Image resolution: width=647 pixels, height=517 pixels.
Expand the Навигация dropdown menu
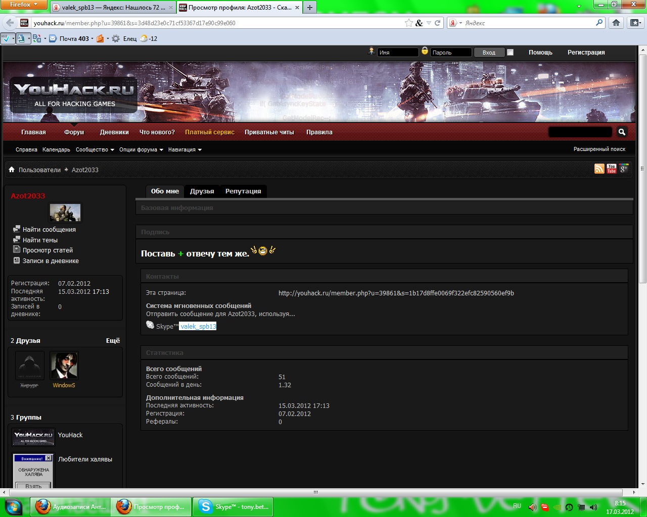(184, 149)
